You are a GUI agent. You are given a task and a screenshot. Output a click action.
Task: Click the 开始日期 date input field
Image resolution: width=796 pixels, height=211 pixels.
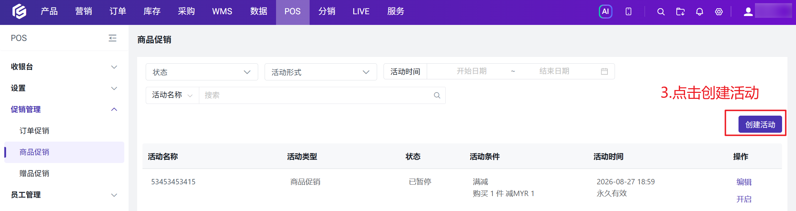[471, 71]
